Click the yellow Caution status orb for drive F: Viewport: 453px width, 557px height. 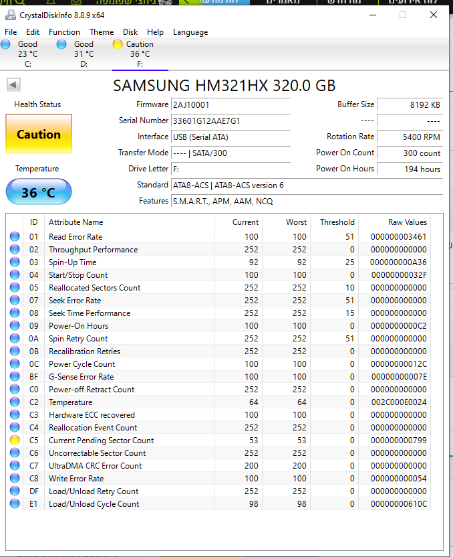pyautogui.click(x=118, y=44)
